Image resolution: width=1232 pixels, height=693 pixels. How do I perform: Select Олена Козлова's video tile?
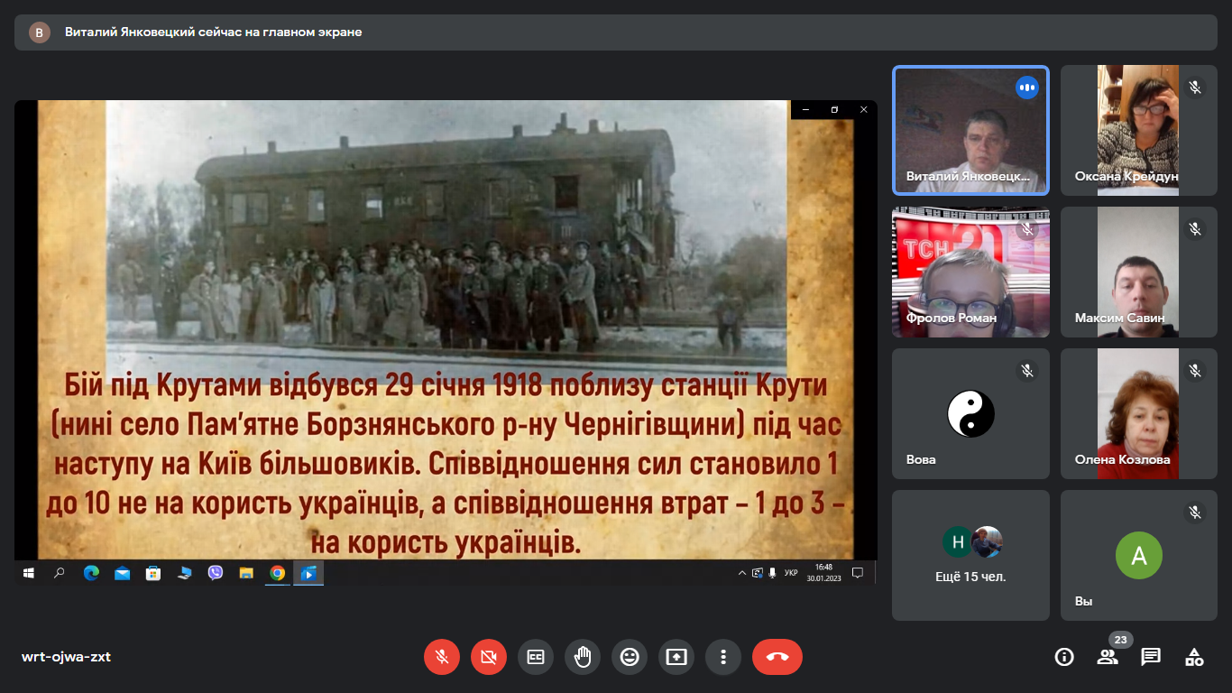tap(1139, 413)
